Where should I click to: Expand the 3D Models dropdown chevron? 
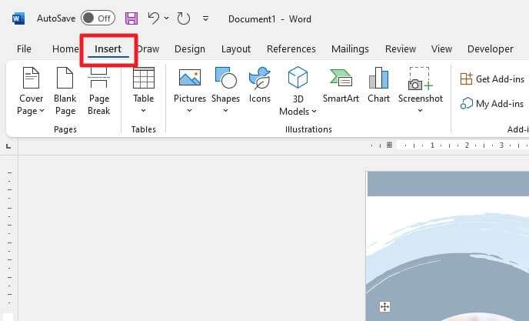tap(314, 111)
